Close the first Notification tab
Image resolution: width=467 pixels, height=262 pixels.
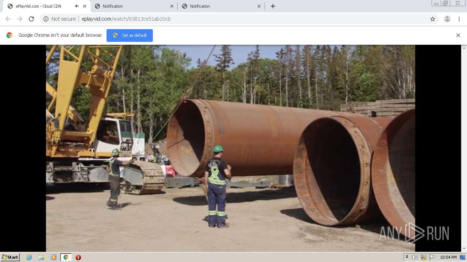(x=172, y=6)
